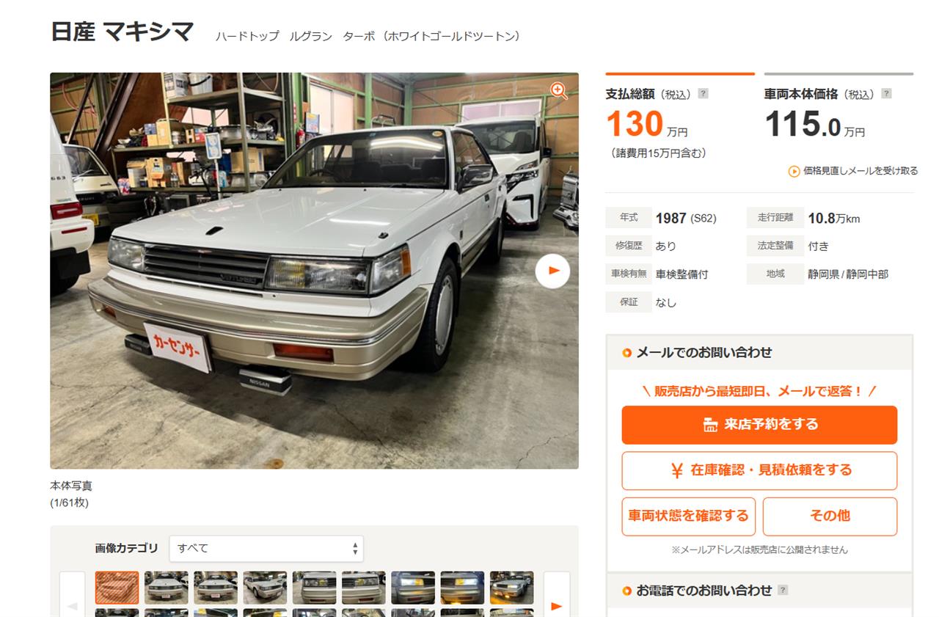This screenshot has height=617, width=939.
Task: Click 車両状態を確認する button
Action: coord(688,516)
